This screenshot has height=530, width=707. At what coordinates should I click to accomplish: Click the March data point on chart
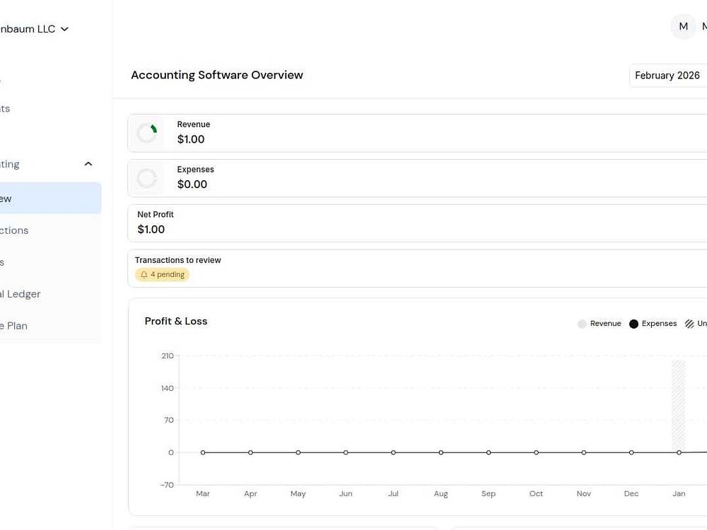[x=203, y=452]
